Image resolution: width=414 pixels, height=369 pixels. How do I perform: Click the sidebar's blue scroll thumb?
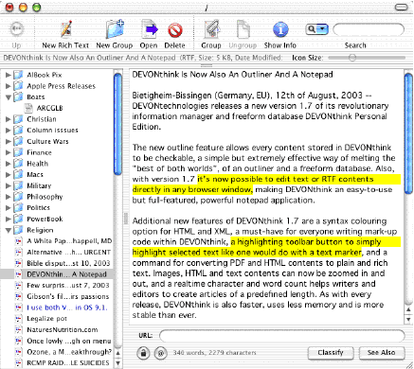point(117,124)
